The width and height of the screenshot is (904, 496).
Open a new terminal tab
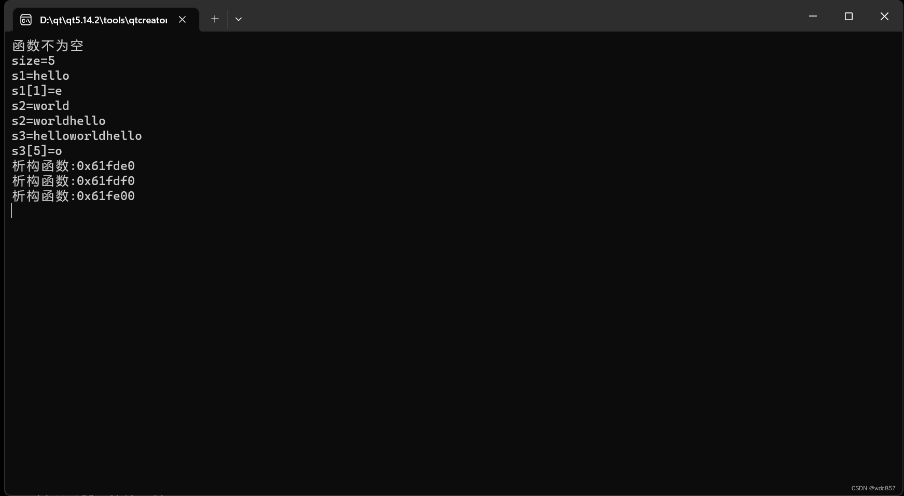(215, 19)
